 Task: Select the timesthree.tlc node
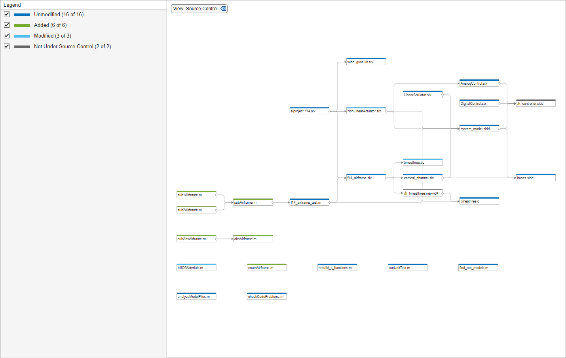tap(422, 162)
